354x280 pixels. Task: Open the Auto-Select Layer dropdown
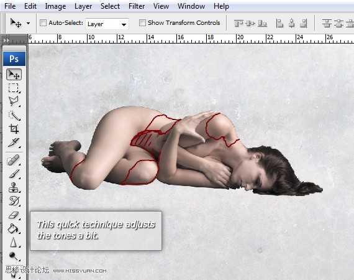point(107,24)
